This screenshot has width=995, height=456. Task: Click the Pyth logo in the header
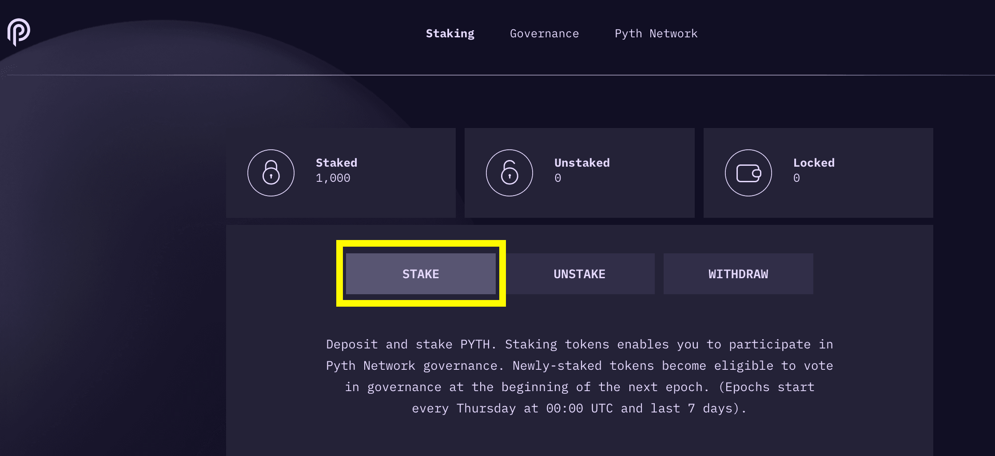click(x=19, y=32)
